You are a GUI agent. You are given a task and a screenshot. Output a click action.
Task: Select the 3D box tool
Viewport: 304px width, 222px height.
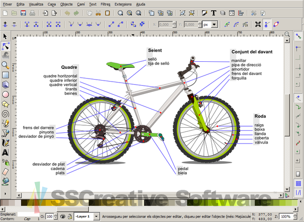[x=6, y=85]
